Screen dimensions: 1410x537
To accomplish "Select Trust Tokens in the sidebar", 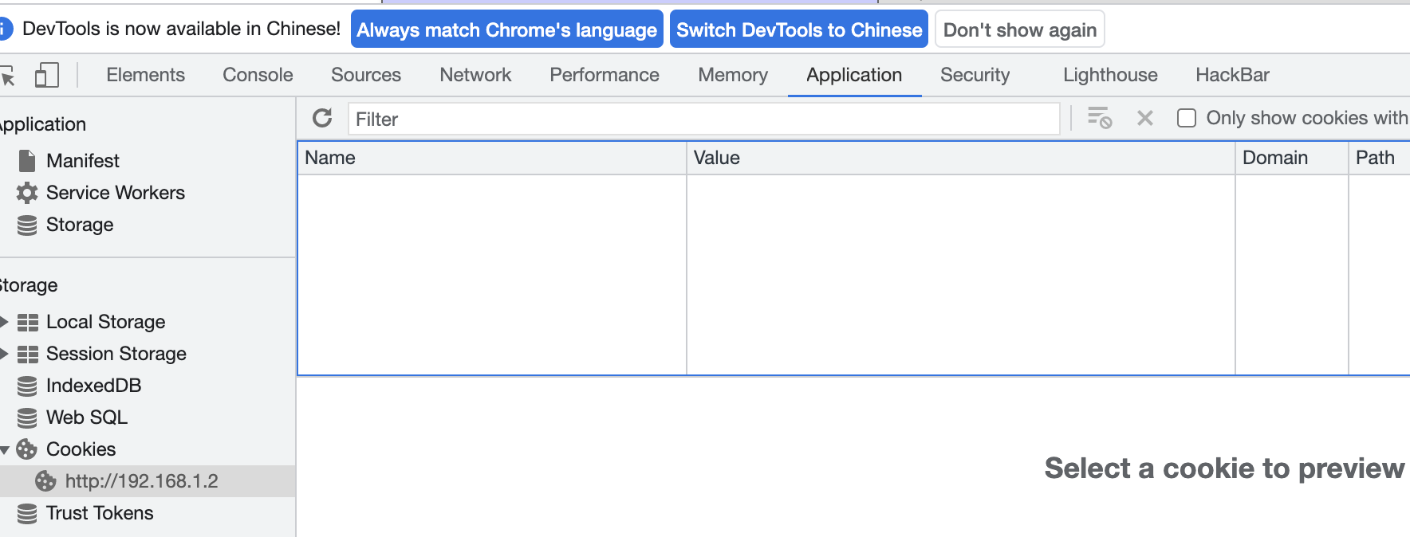I will [100, 513].
